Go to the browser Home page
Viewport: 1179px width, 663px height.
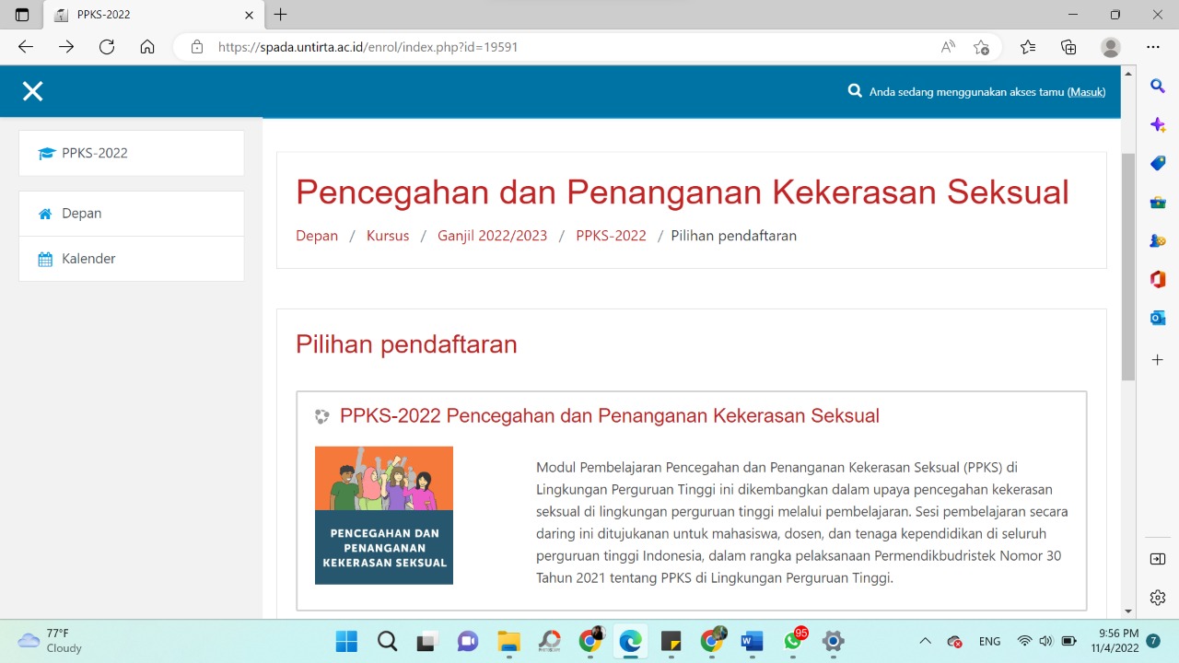(147, 47)
